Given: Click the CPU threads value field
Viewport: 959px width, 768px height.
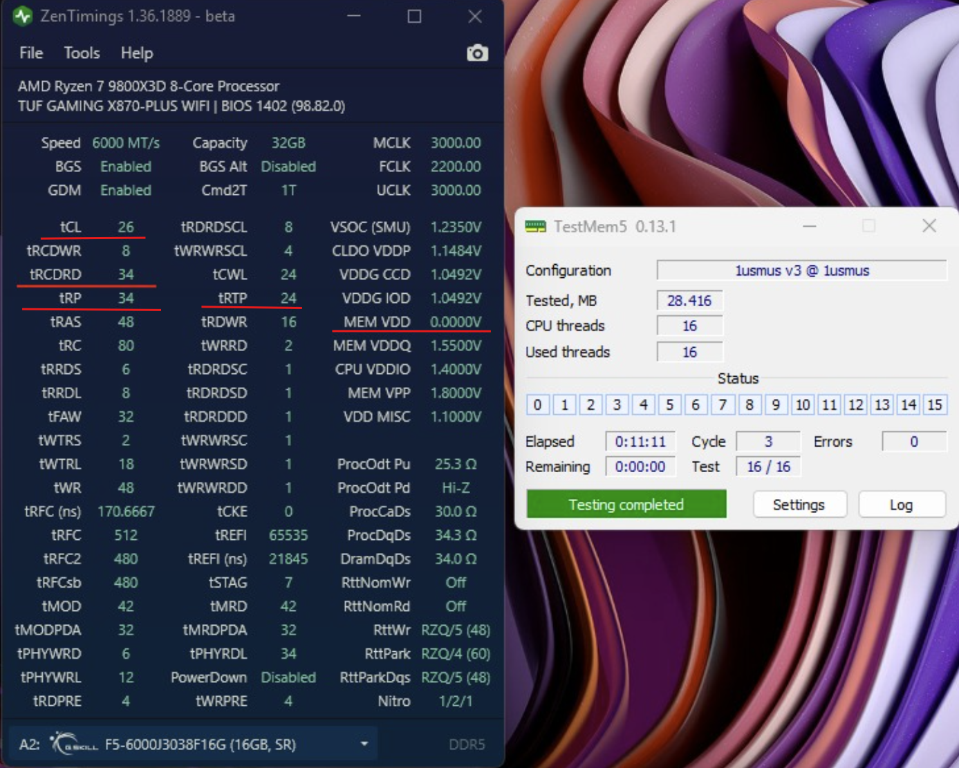Looking at the screenshot, I should [689, 326].
